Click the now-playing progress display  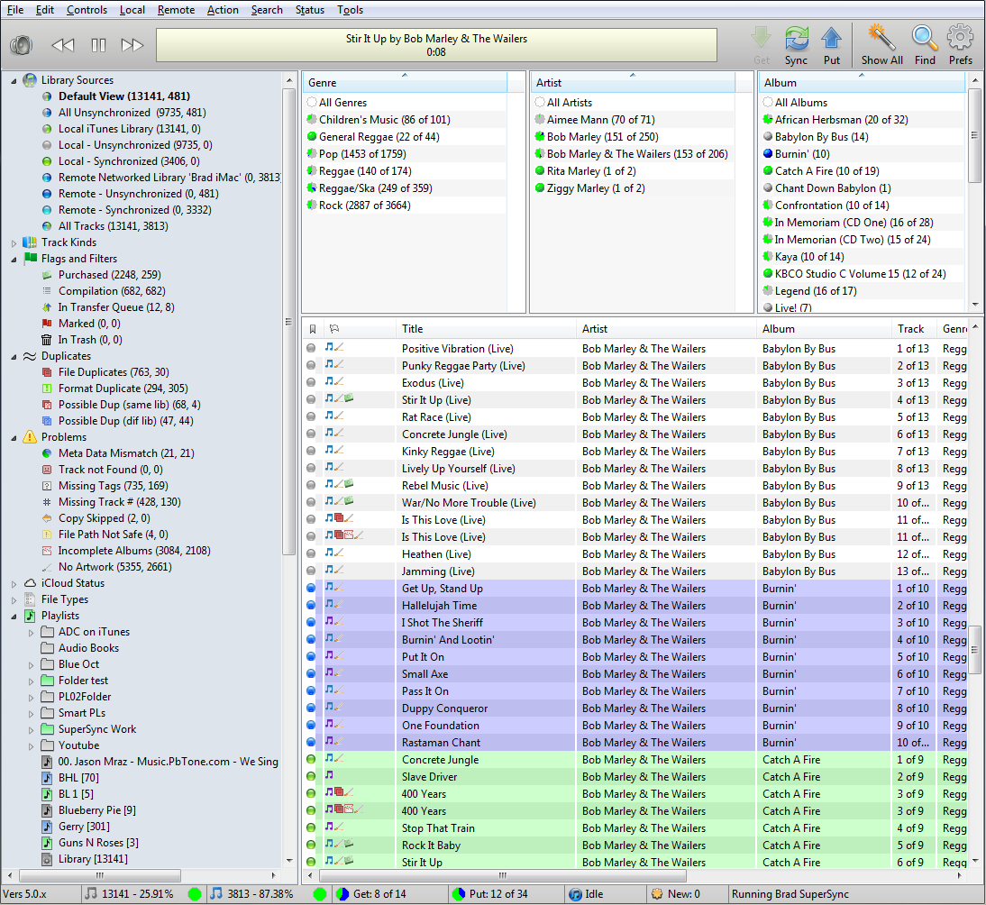click(436, 45)
